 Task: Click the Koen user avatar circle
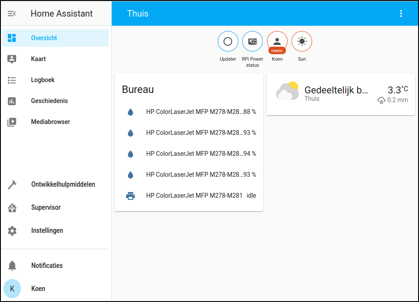click(12, 288)
